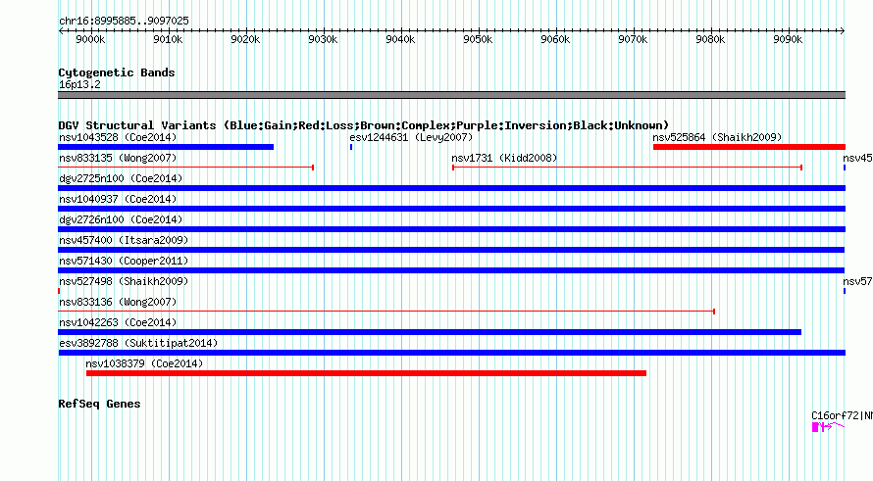Viewport: 873px width, 481px height.
Task: Click the nsv527498 (Shaikh2009) label
Action: [x=124, y=281]
